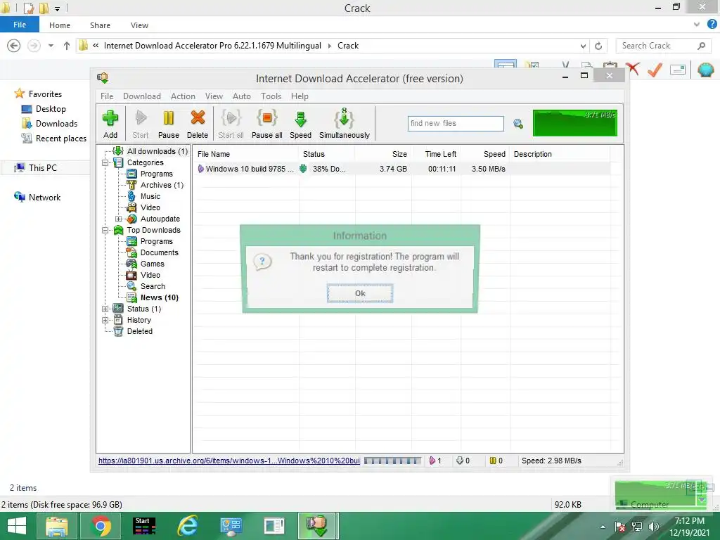Select This PC in navigation pane

pos(36,167)
